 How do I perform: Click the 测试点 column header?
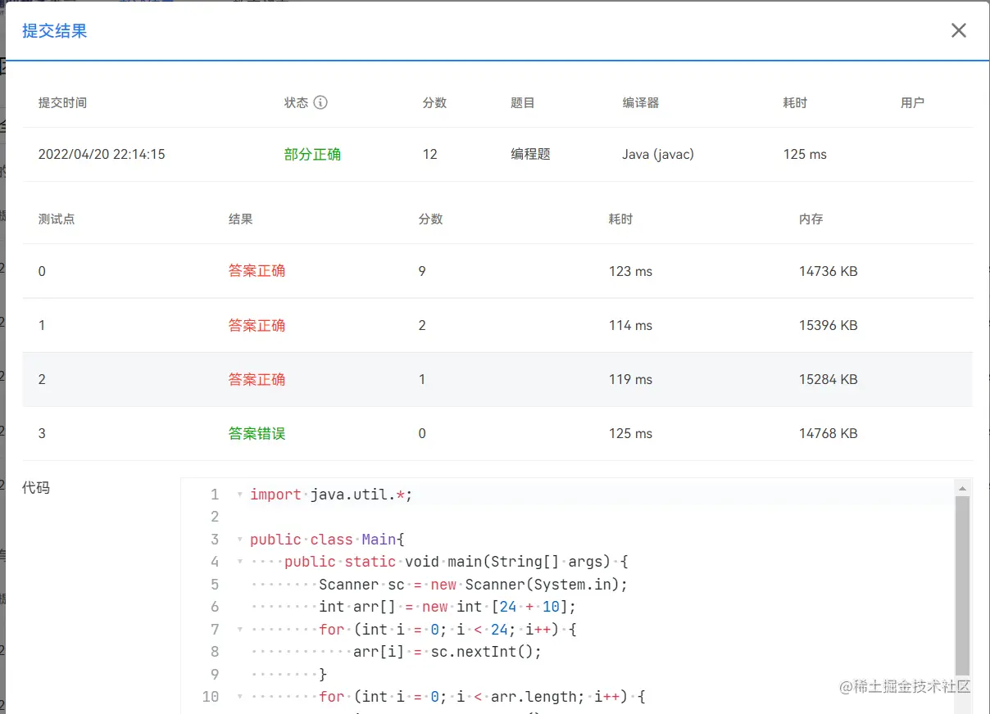pos(57,219)
